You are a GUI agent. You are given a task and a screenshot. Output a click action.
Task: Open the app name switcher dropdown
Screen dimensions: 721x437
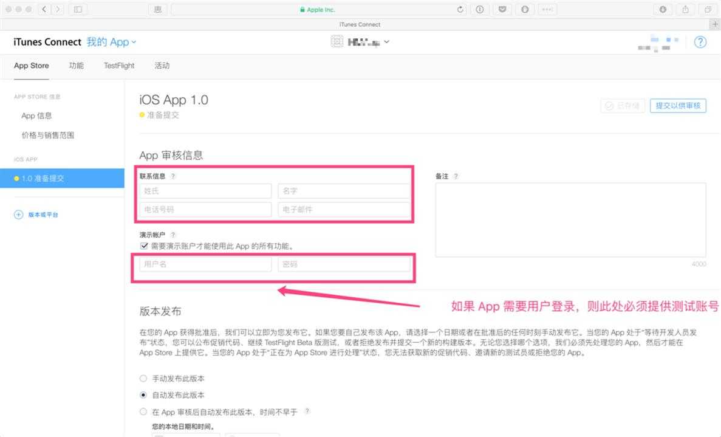point(368,42)
